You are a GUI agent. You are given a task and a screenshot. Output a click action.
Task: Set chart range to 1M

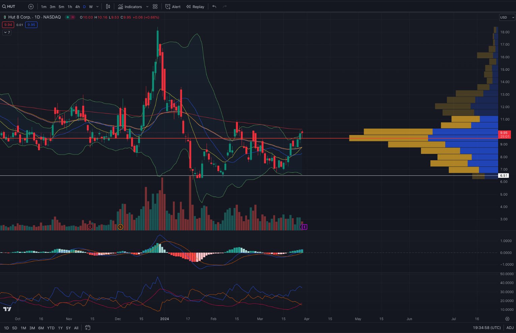coord(23,328)
